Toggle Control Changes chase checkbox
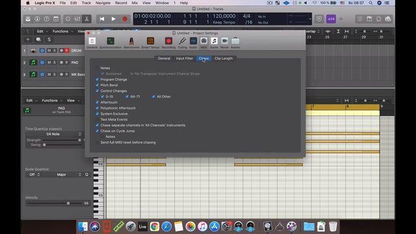416x234 pixels. click(x=97, y=91)
